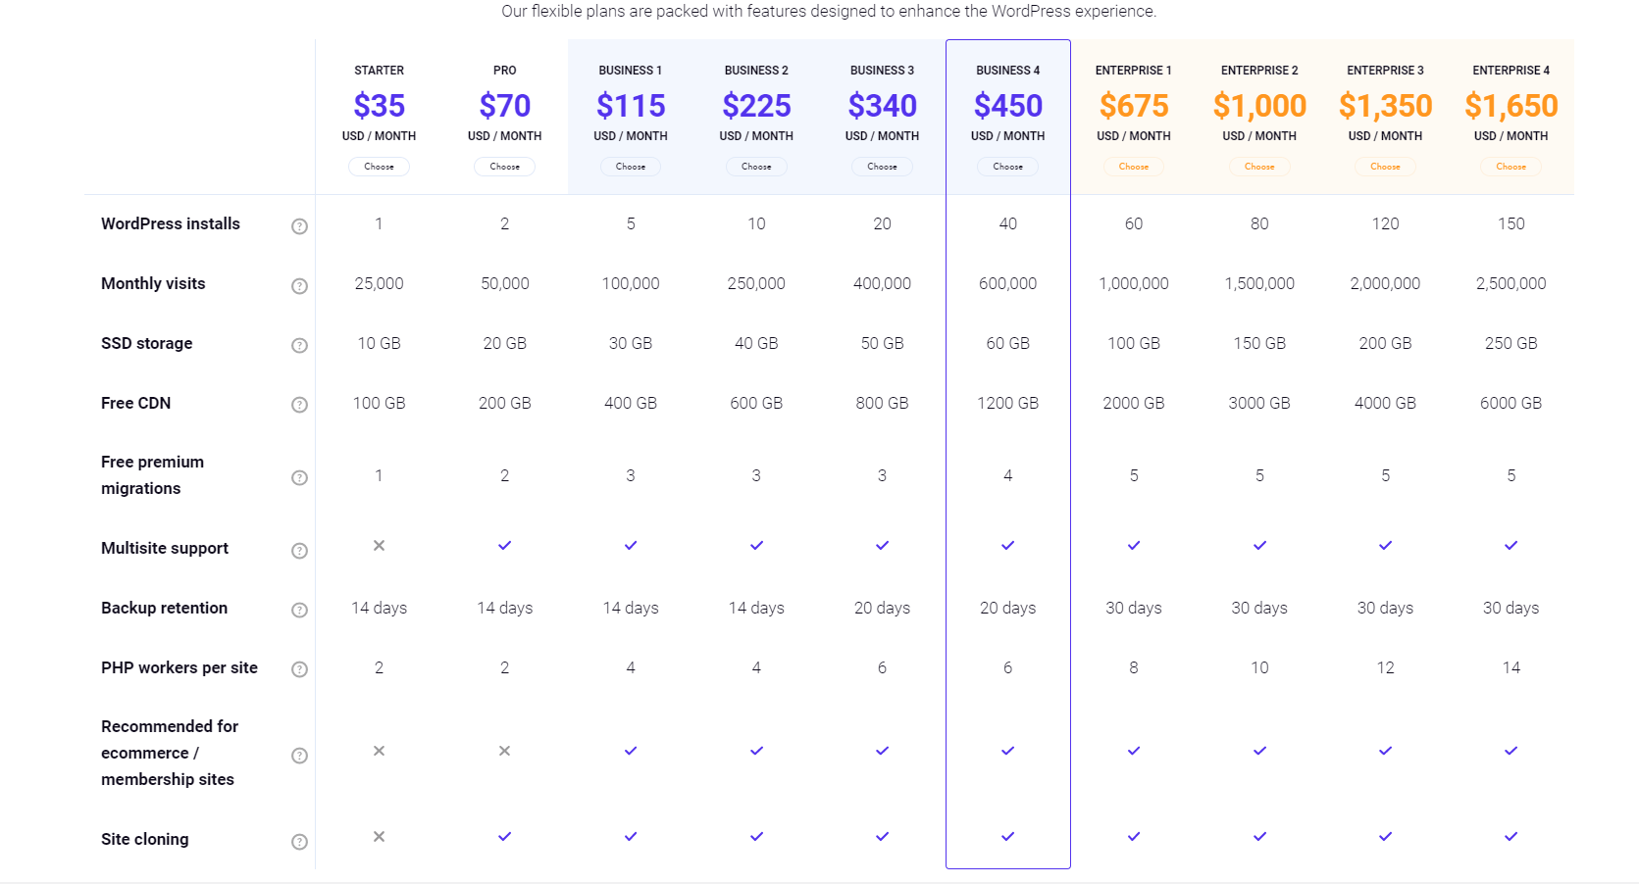The height and width of the screenshot is (884, 1639).
Task: Click the WordPress installs row label
Action: (171, 223)
